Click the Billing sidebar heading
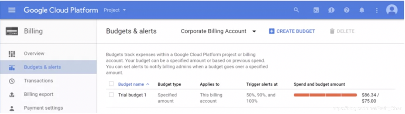The height and width of the screenshot is (114, 405). [x=33, y=31]
